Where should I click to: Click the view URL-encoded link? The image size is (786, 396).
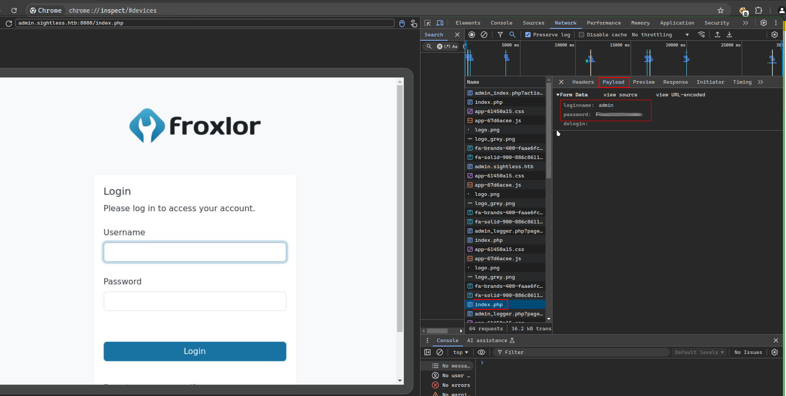click(x=680, y=95)
